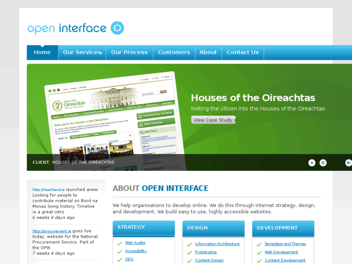Open the Content Design link
The image size is (352, 264).
(x=209, y=260)
